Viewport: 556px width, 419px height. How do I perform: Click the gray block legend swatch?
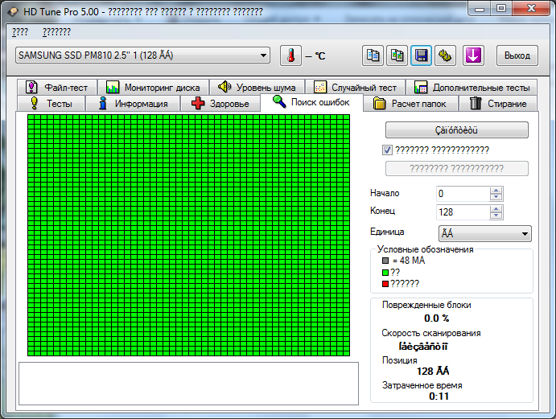(x=385, y=261)
